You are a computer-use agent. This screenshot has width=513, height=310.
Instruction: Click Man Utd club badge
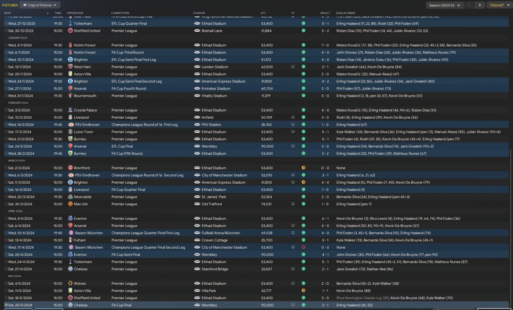click(x=71, y=204)
